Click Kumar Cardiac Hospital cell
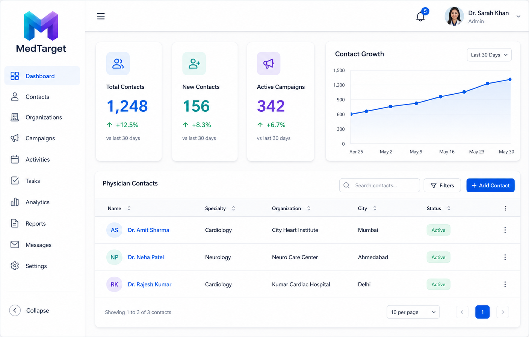529x337 pixels. 301,284
